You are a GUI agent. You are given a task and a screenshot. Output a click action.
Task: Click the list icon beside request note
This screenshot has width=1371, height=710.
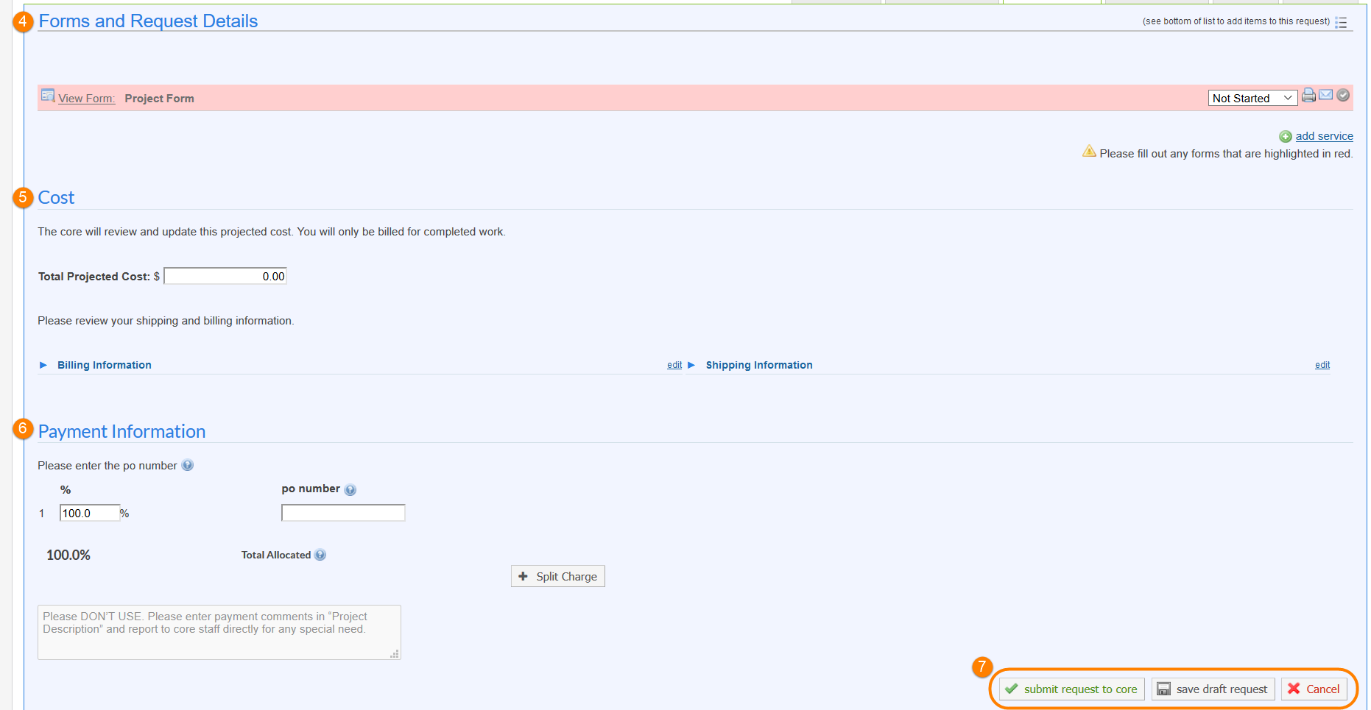pos(1341,22)
